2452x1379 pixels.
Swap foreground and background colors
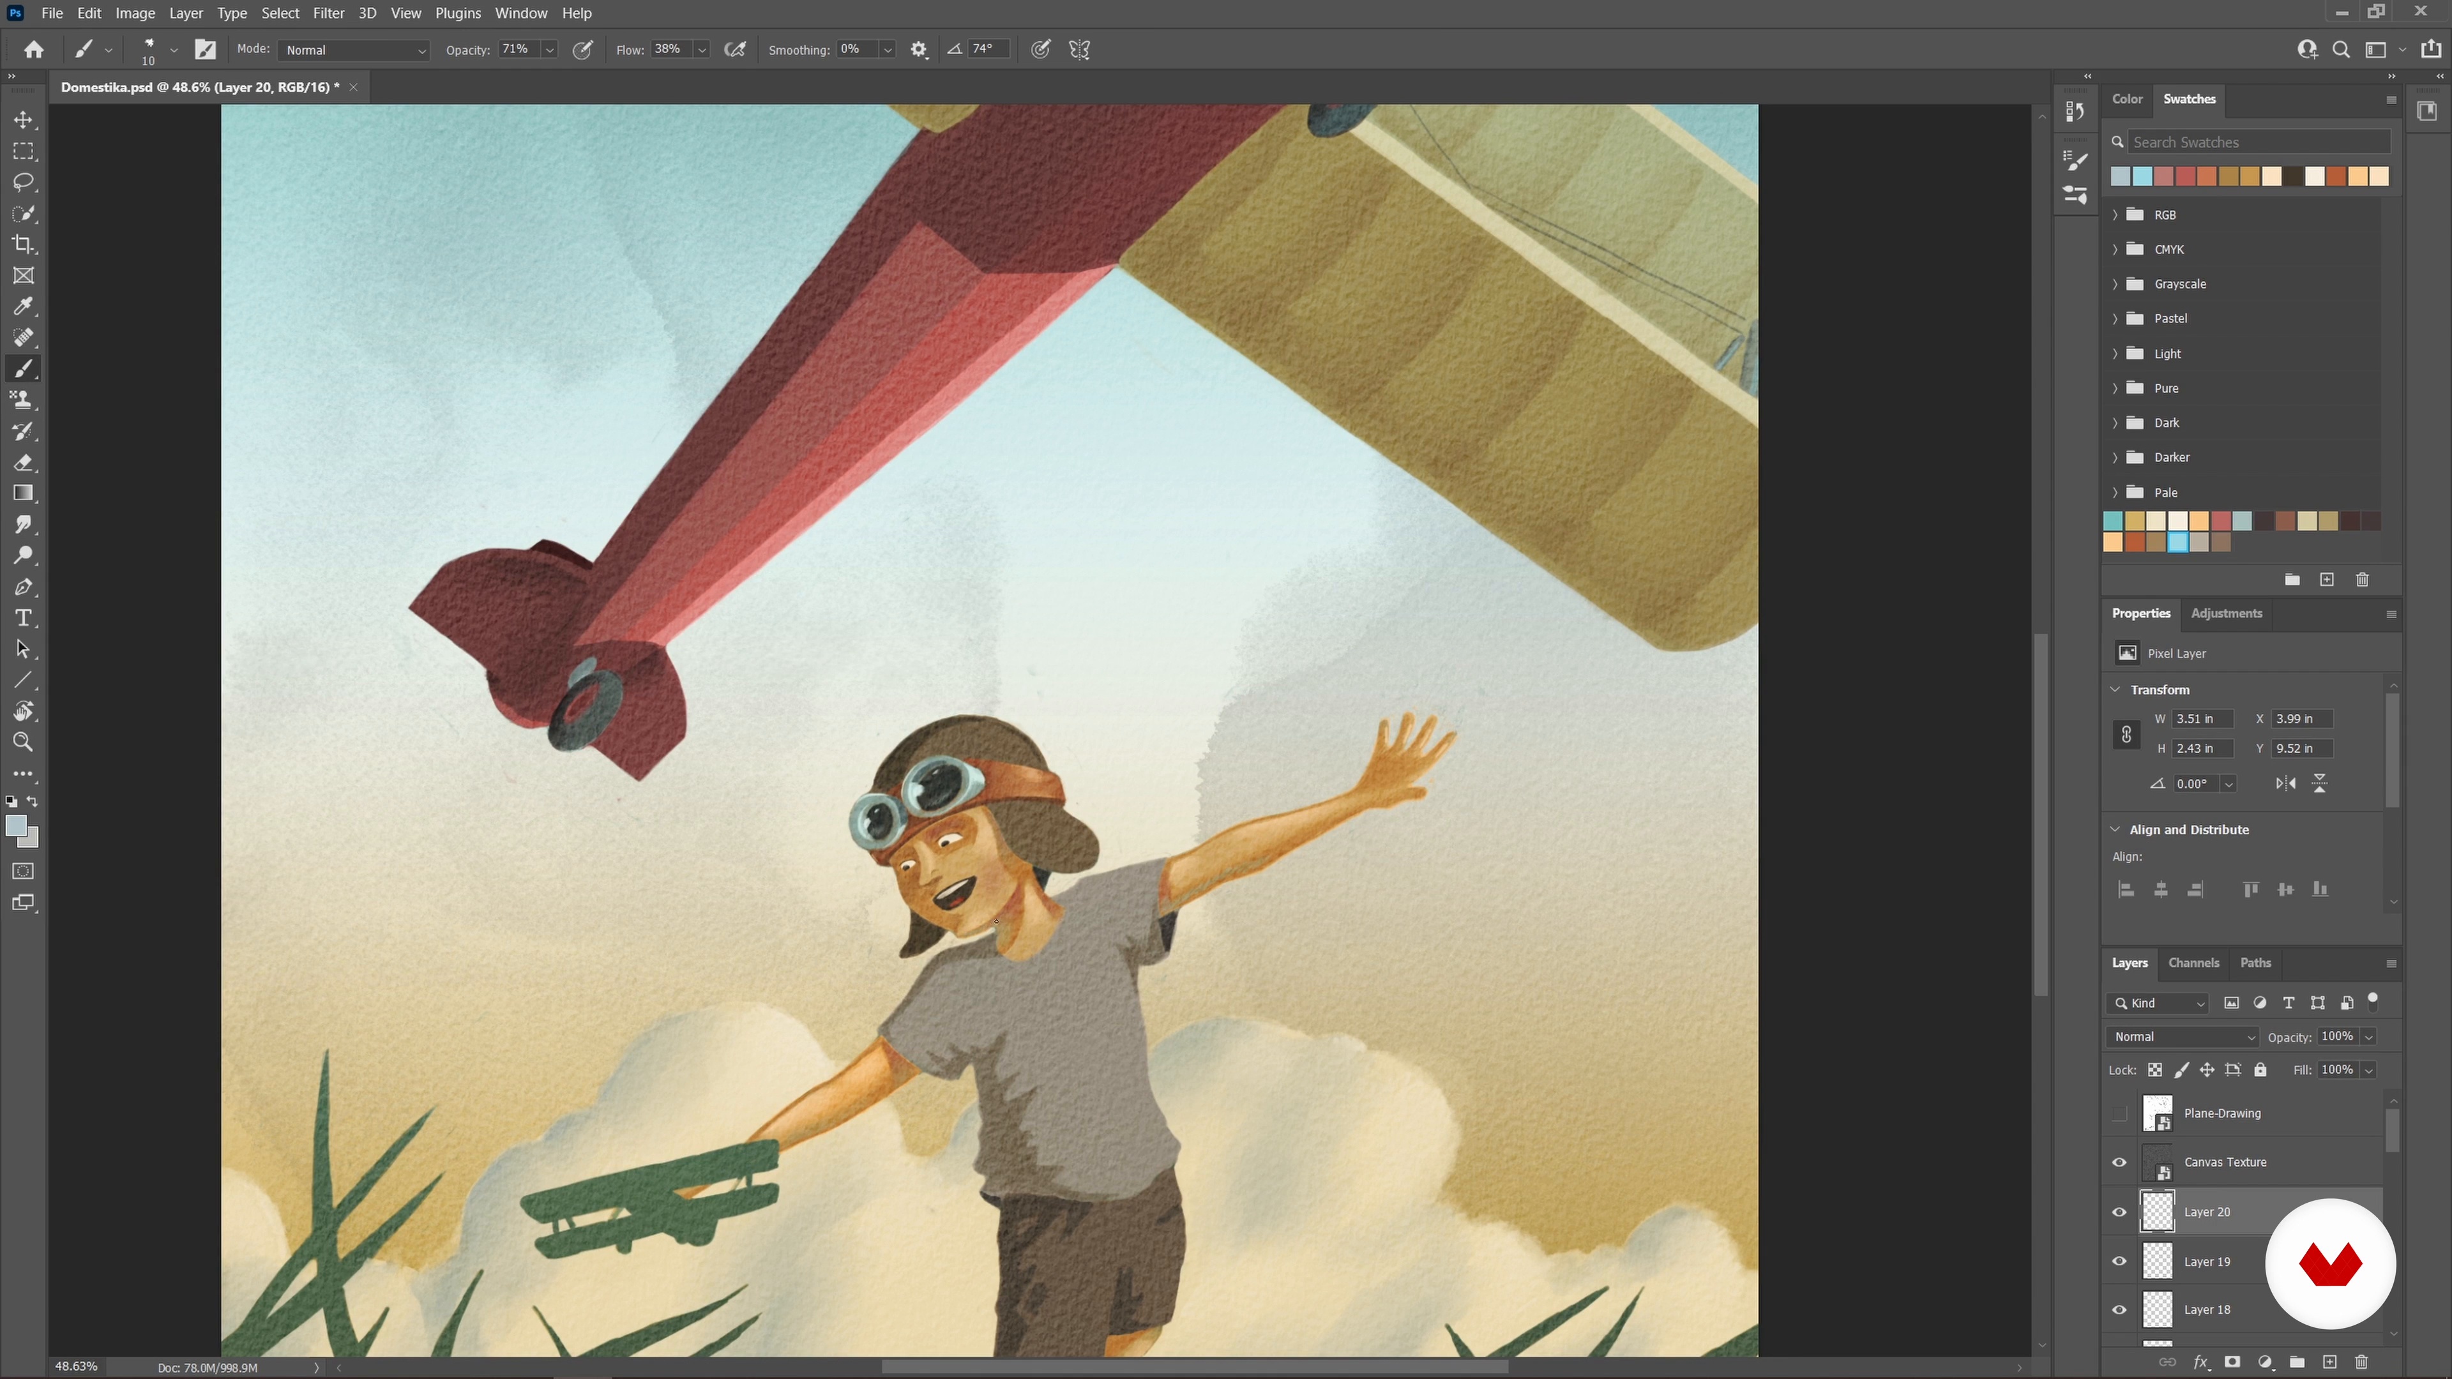point(33,801)
